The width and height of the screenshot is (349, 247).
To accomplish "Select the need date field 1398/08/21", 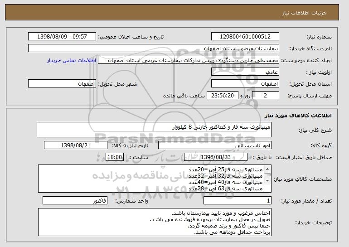I will coord(76,145).
